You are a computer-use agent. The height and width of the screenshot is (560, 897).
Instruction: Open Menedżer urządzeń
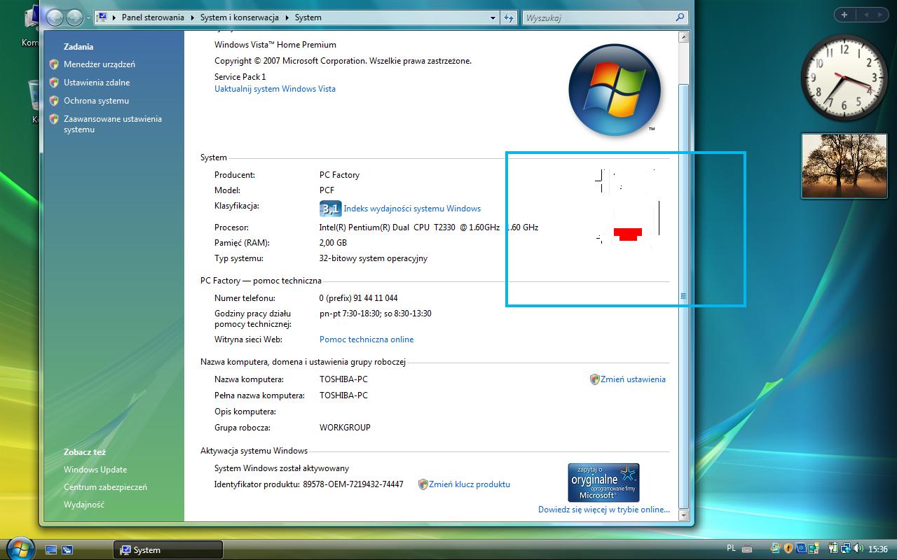[100, 64]
